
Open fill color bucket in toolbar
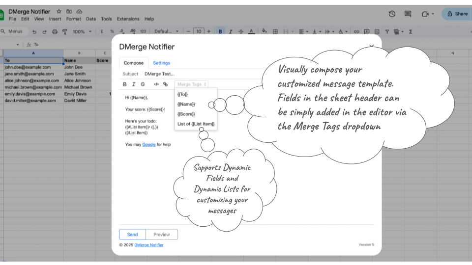[265, 31]
